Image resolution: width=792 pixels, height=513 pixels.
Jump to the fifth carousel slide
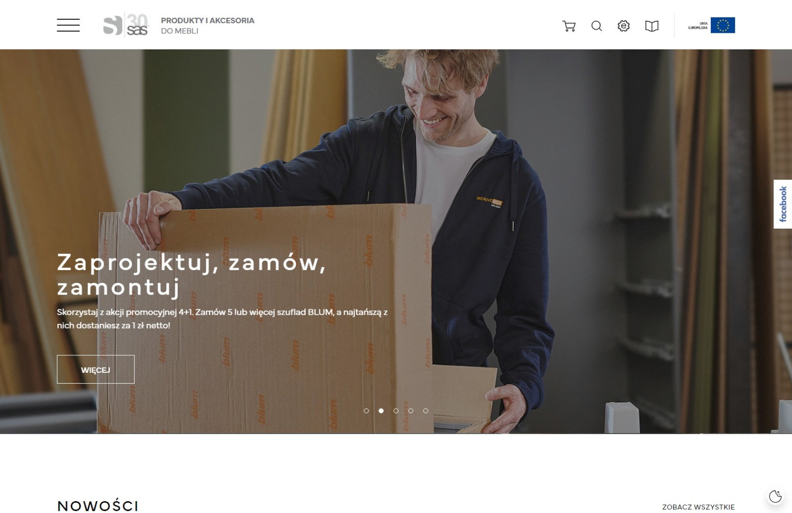426,411
